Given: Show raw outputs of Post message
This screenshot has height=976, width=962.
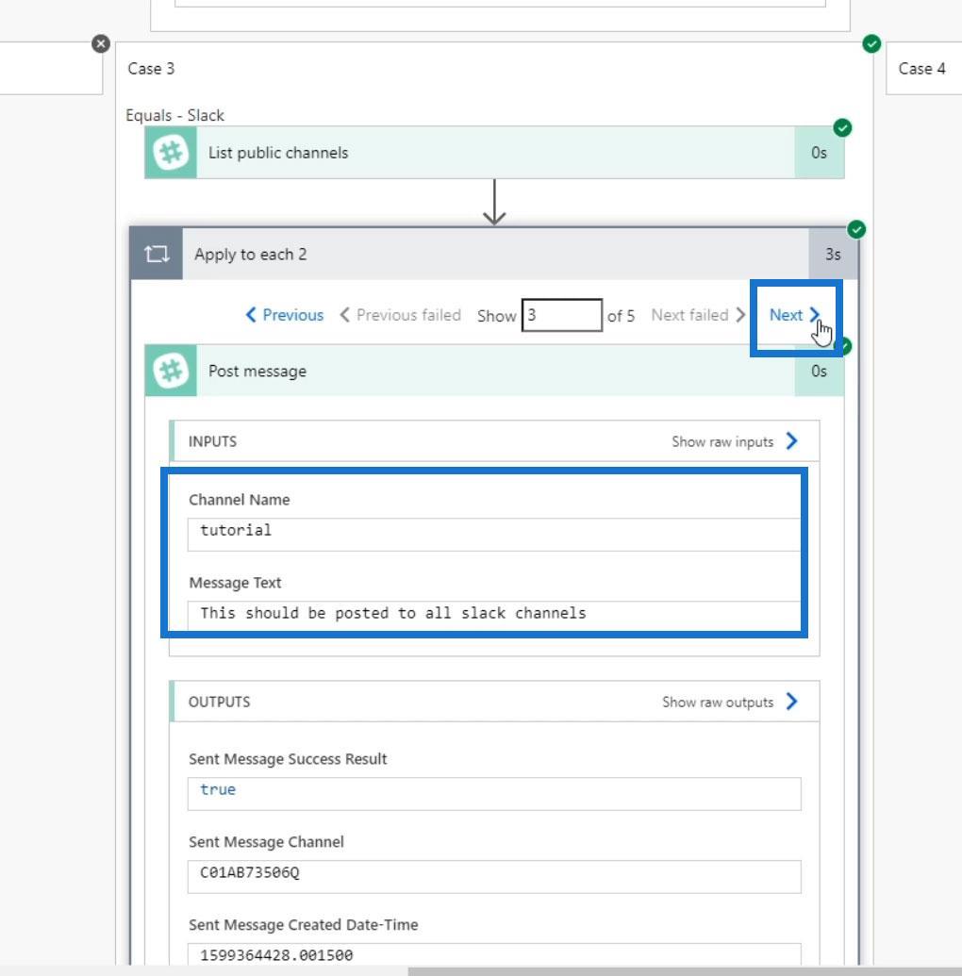Looking at the screenshot, I should (730, 702).
